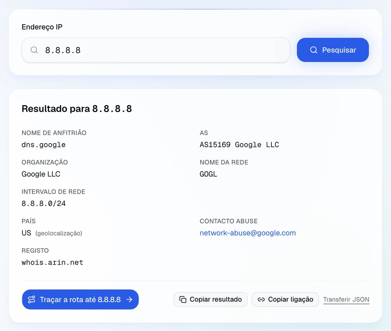The image size is (391, 331).
Task: Click the magnifier icon inside the IP field
Action: coord(34,50)
